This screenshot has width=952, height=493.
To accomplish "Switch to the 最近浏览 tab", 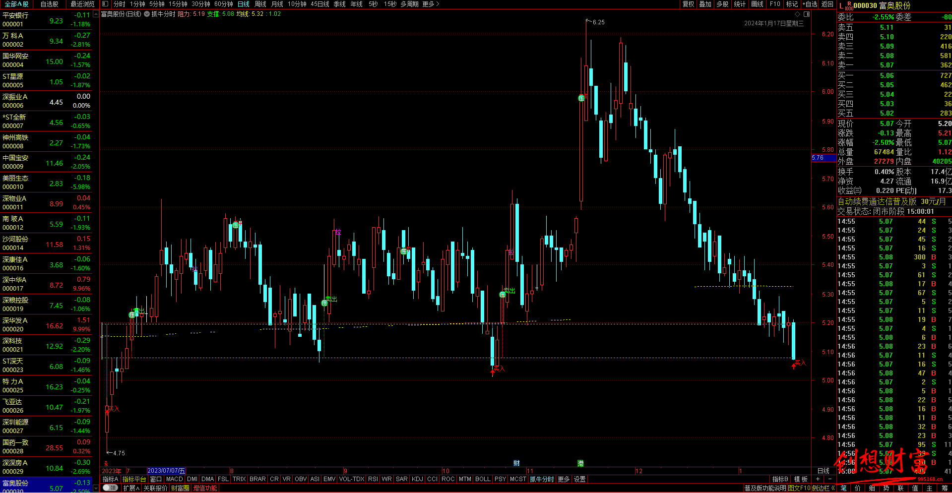I will [x=82, y=4].
